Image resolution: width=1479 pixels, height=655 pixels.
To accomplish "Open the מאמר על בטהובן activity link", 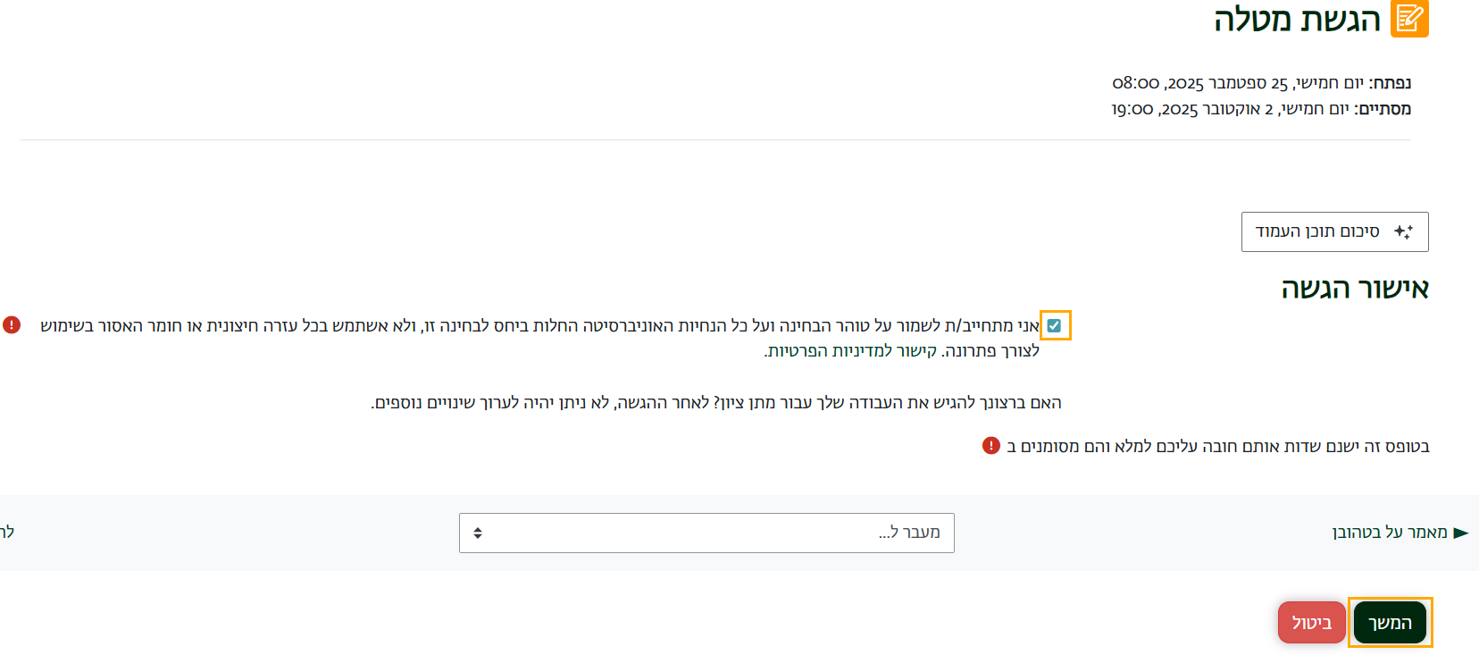I will point(1390,533).
